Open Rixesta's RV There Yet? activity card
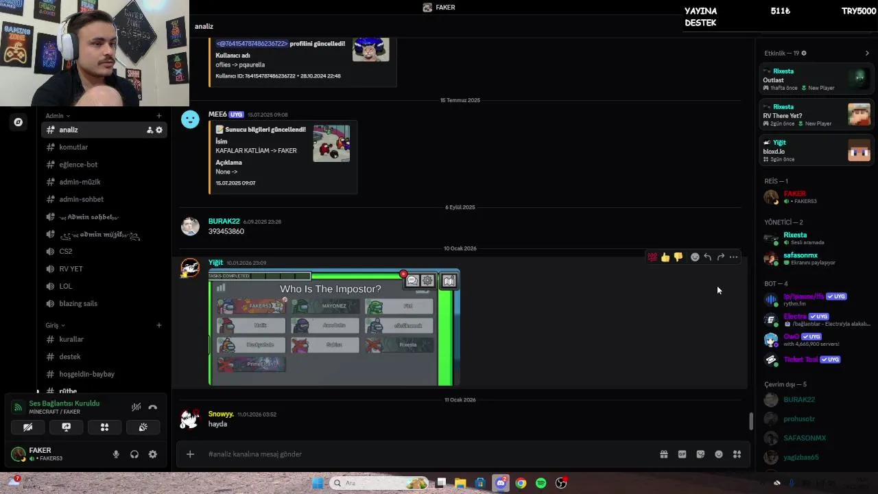The width and height of the screenshot is (878, 494). 816,115
